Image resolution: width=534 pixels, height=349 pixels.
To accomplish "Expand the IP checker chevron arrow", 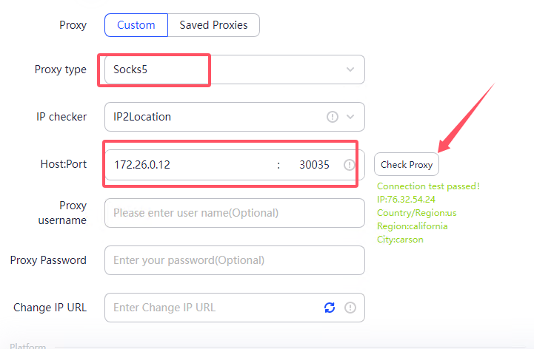I will click(x=350, y=117).
